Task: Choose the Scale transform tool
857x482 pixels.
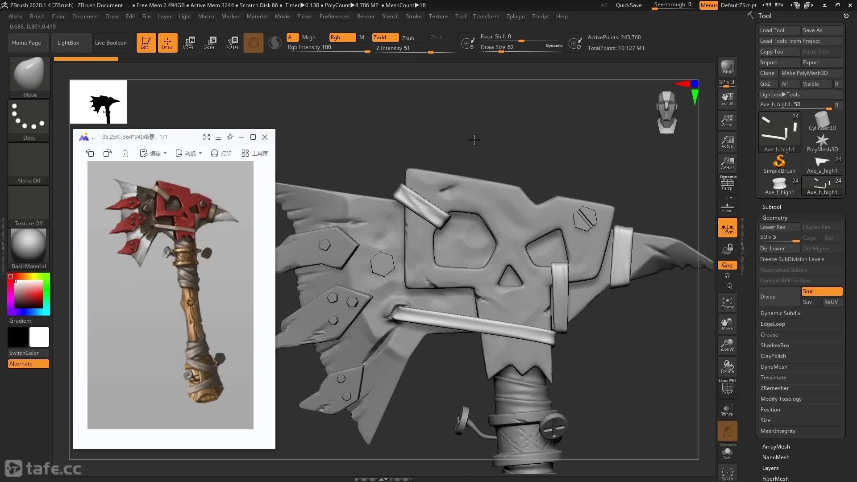Action: 210,43
